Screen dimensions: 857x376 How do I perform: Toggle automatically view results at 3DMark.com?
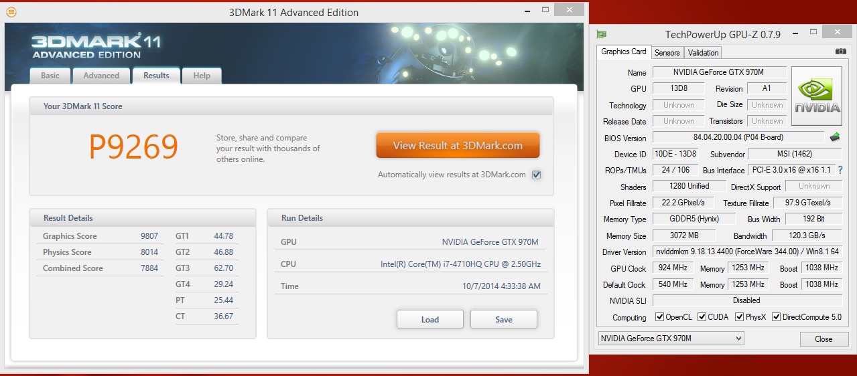click(536, 175)
